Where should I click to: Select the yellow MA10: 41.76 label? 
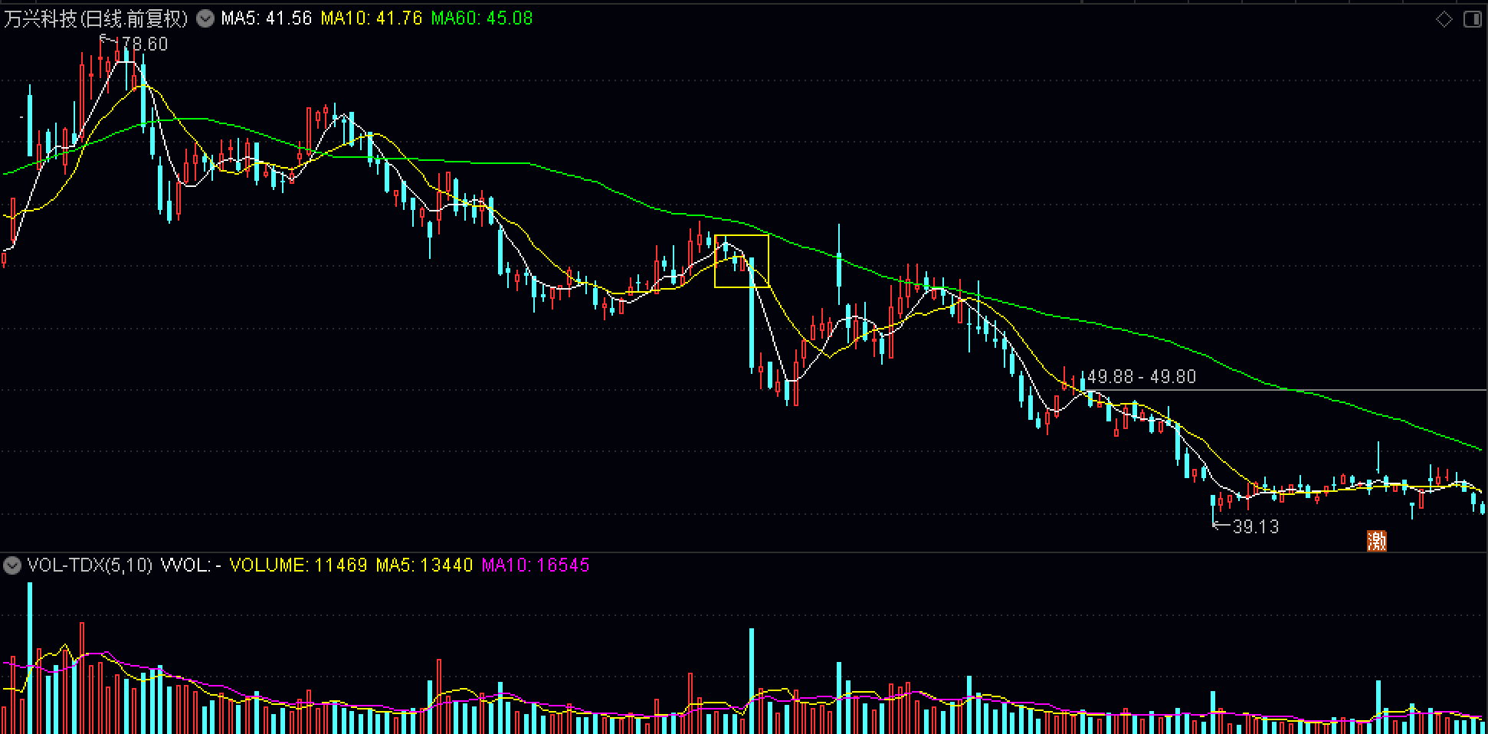click(372, 18)
